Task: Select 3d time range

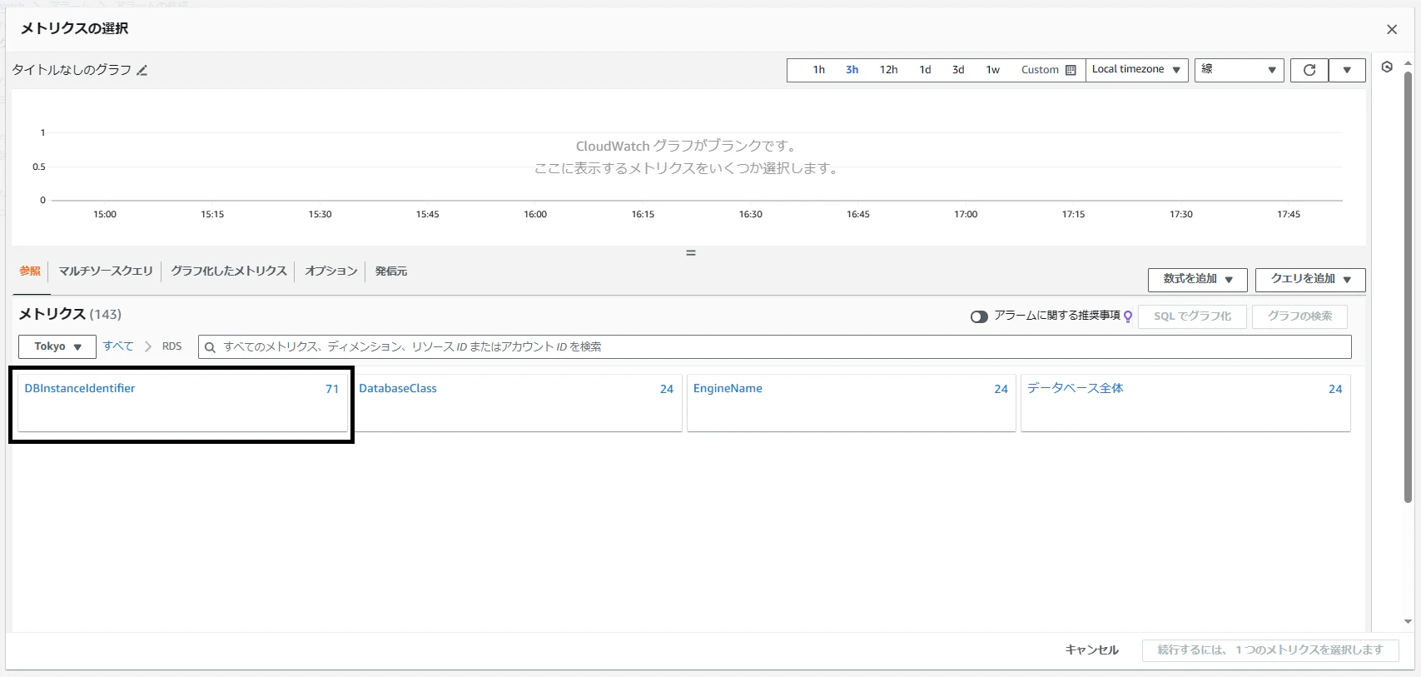Action: tap(958, 70)
